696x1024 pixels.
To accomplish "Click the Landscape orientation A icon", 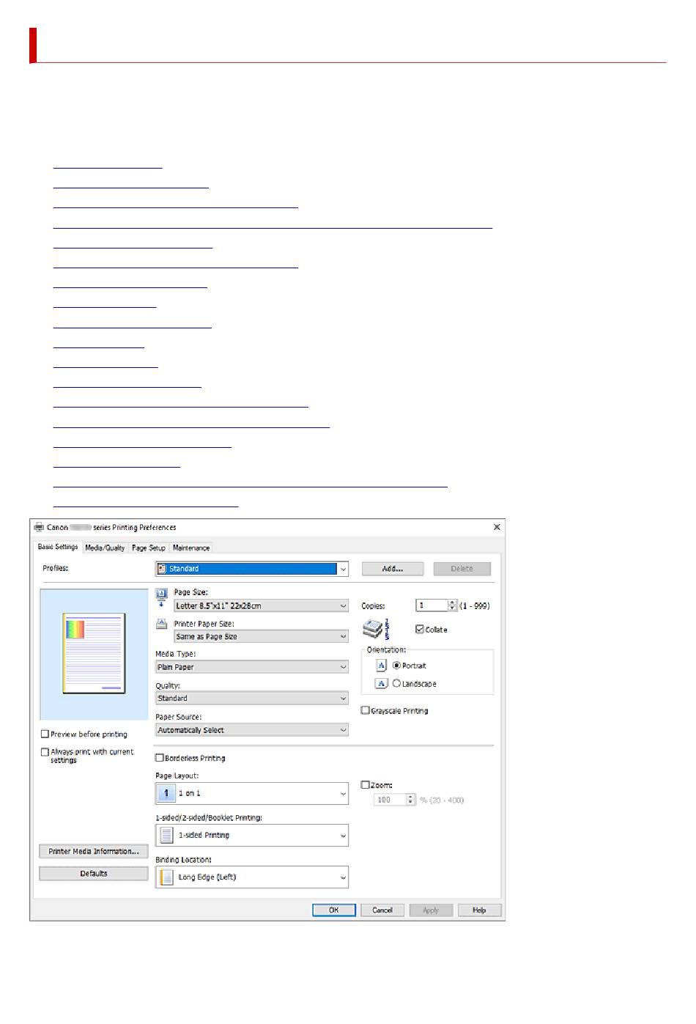I will pos(381,683).
